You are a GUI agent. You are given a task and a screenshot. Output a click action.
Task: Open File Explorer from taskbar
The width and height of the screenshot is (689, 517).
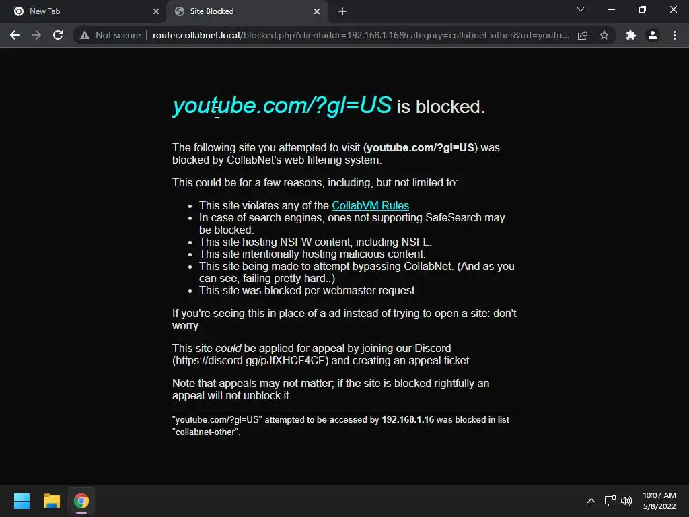[51, 501]
